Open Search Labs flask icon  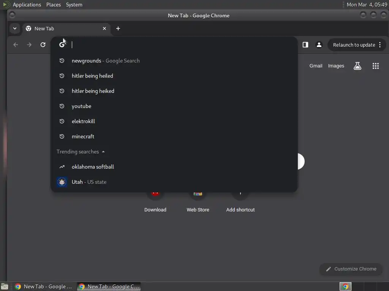(x=357, y=66)
